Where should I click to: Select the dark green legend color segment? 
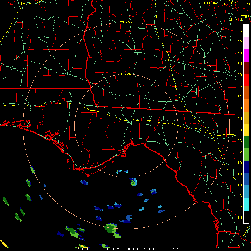click(x=246, y=142)
